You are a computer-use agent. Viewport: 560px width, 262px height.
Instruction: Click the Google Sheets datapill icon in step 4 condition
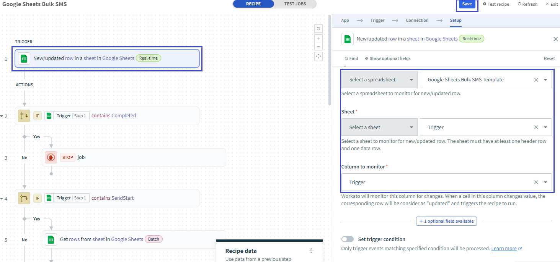coord(49,198)
